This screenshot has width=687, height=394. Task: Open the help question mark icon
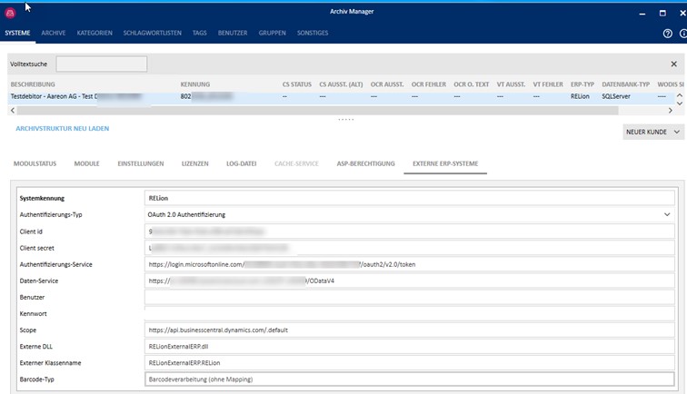pos(667,33)
